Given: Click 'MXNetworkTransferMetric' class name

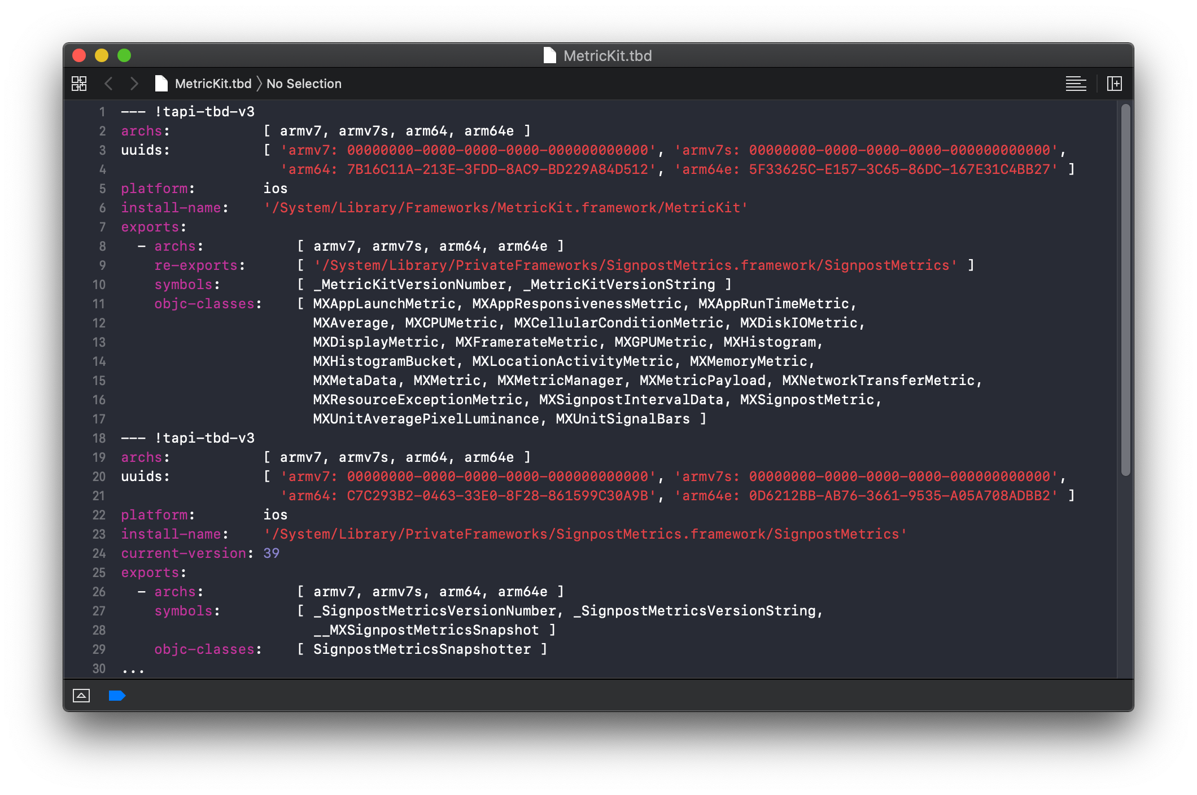Looking at the screenshot, I should pos(879,381).
